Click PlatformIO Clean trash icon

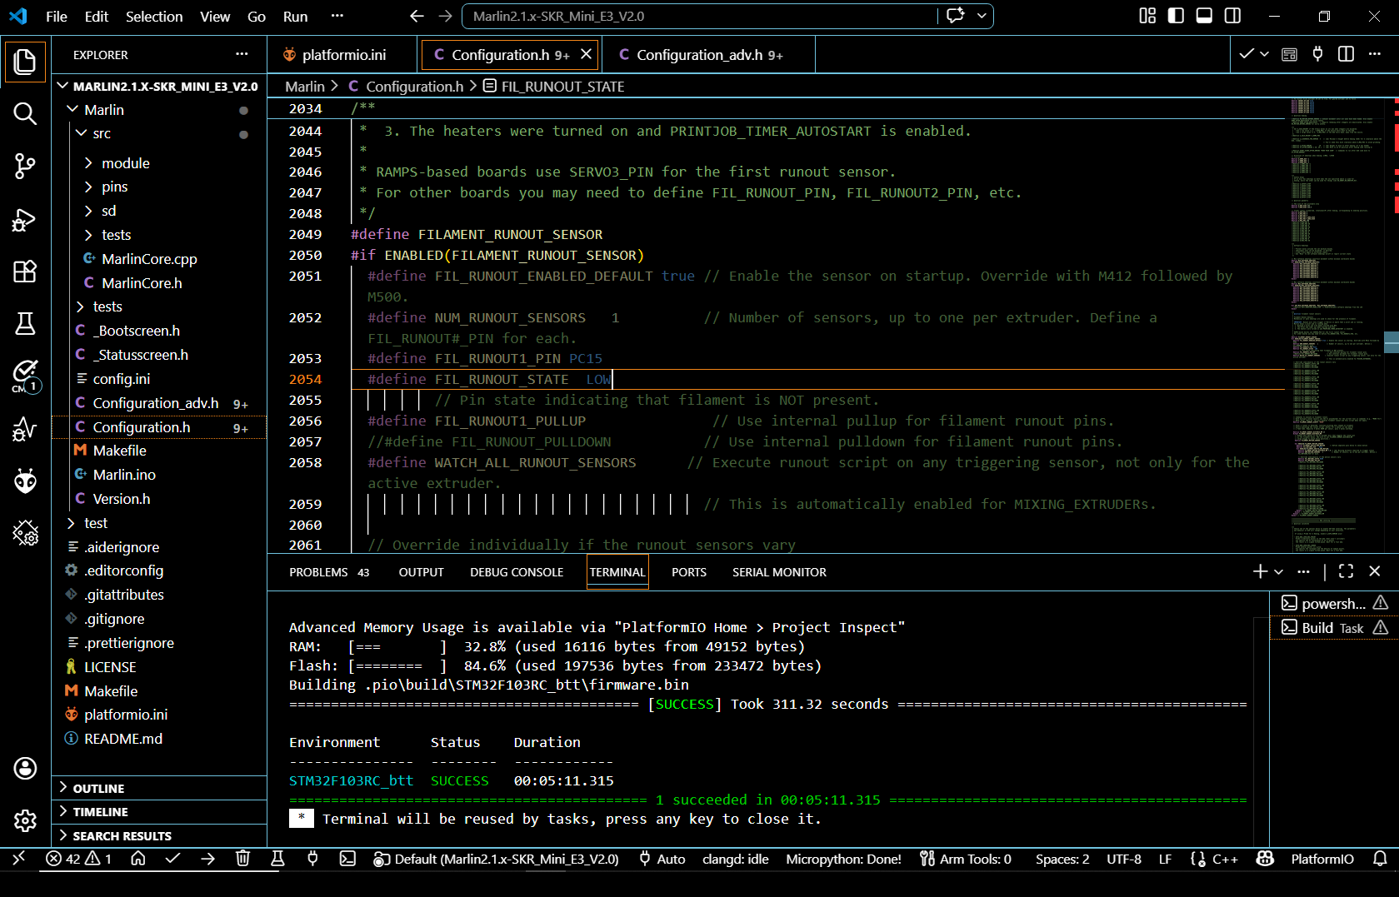point(242,859)
